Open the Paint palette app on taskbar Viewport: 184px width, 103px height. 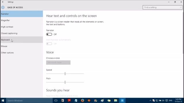tap(102, 100)
